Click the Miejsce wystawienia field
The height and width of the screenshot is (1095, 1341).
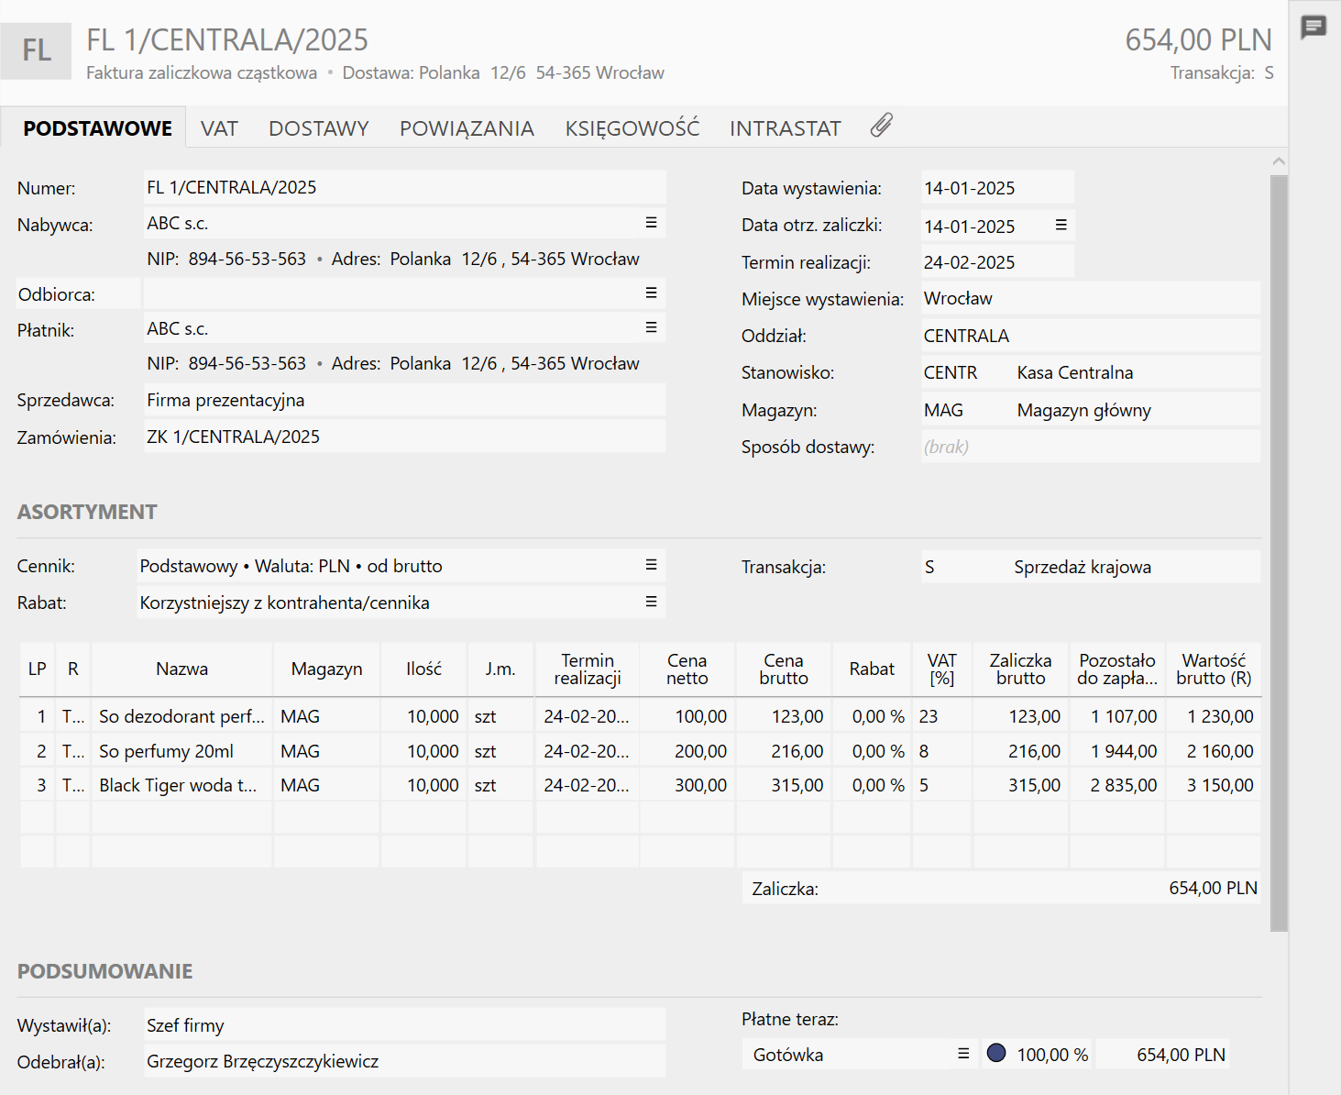click(1090, 299)
